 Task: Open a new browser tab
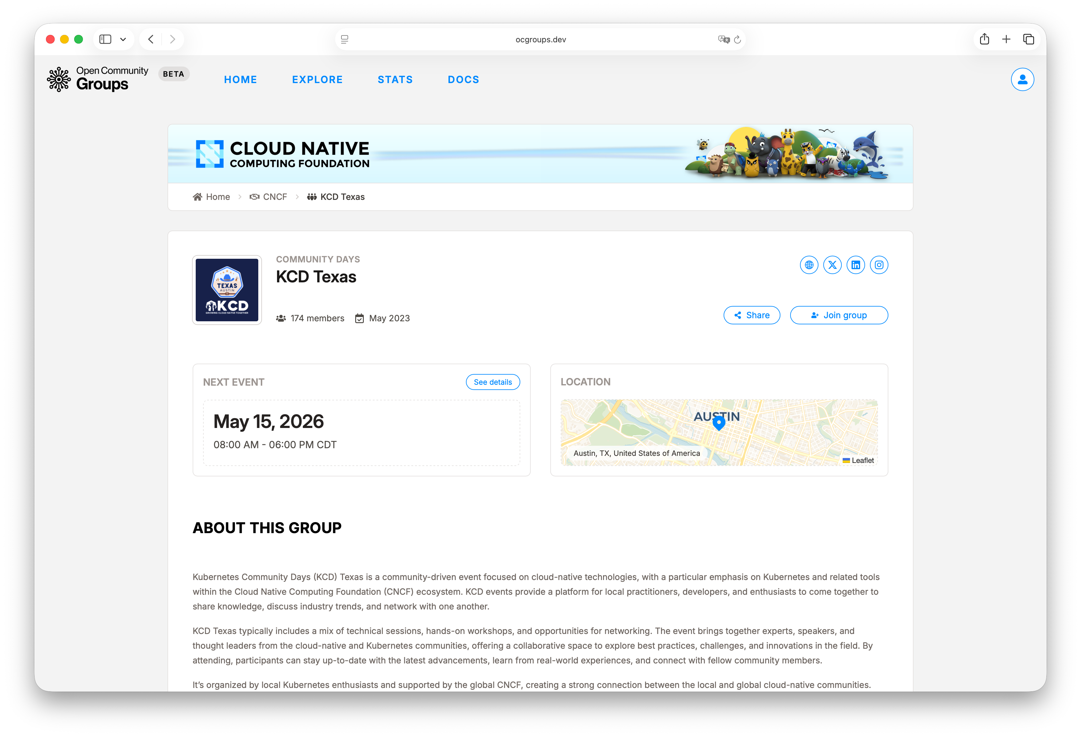1006,40
